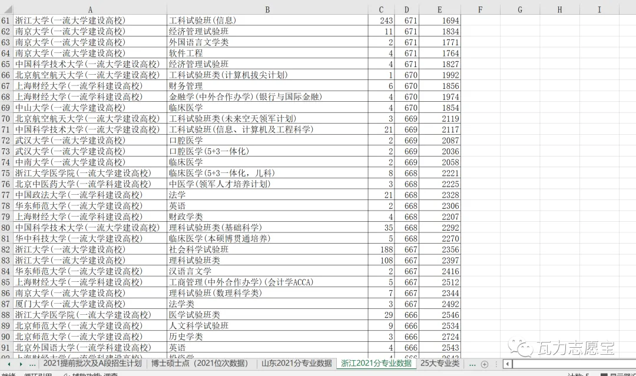Select column I header
Viewport: 636px width, 376px height.
[599, 10]
